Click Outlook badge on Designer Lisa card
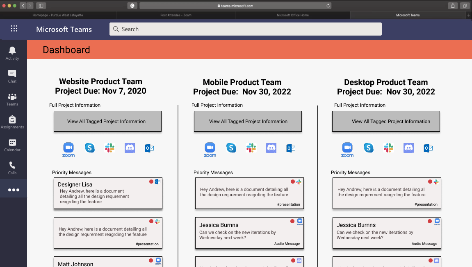The width and height of the screenshot is (472, 267). tap(157, 182)
